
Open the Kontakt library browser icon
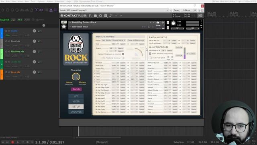coord(90,16)
